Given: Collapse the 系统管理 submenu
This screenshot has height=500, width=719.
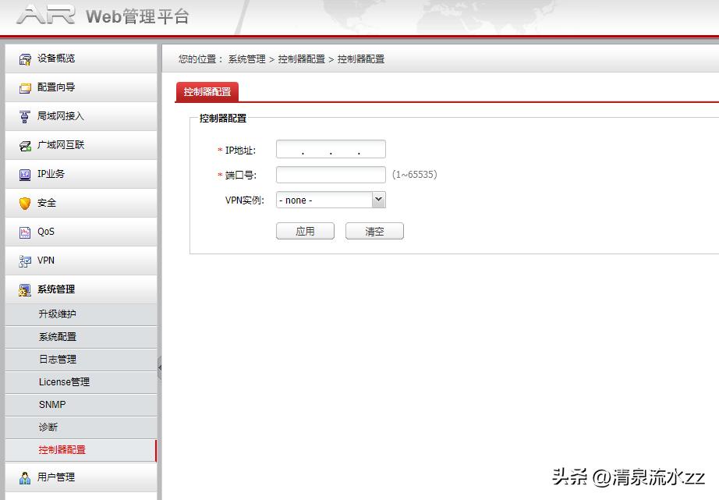Looking at the screenshot, I should 56,289.
